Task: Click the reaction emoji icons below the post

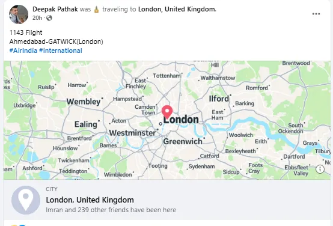Action: [x=18, y=225]
